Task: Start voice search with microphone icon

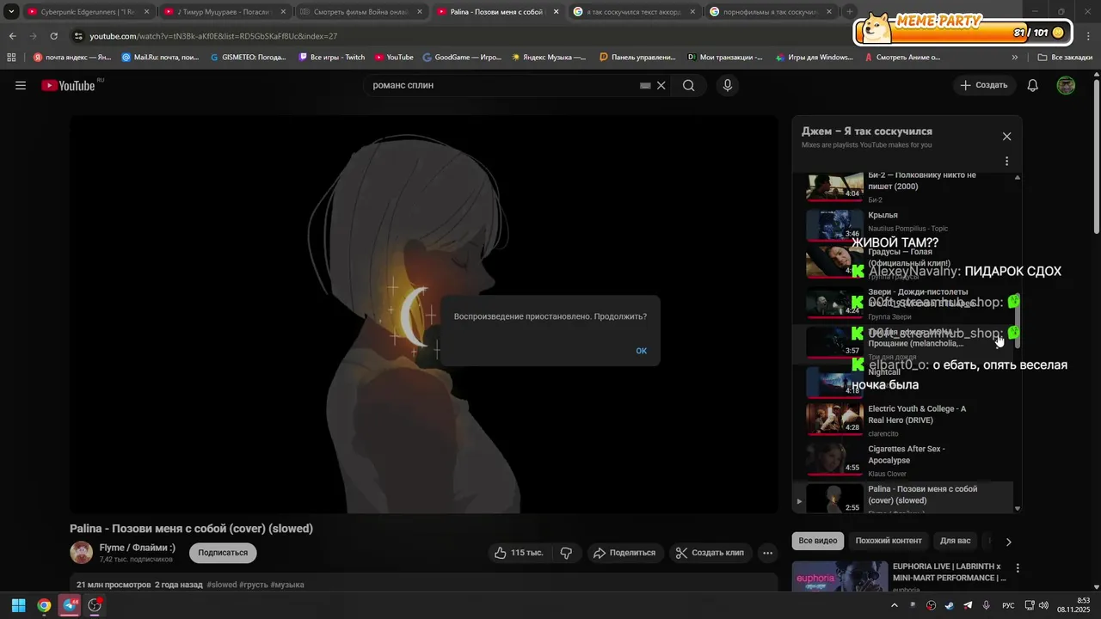Action: (x=728, y=85)
